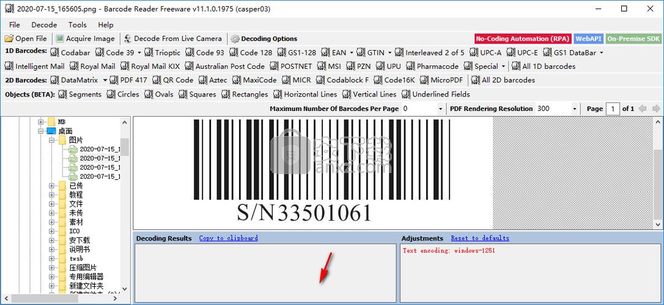Open the Code 39 dropdown arrow

pos(139,53)
